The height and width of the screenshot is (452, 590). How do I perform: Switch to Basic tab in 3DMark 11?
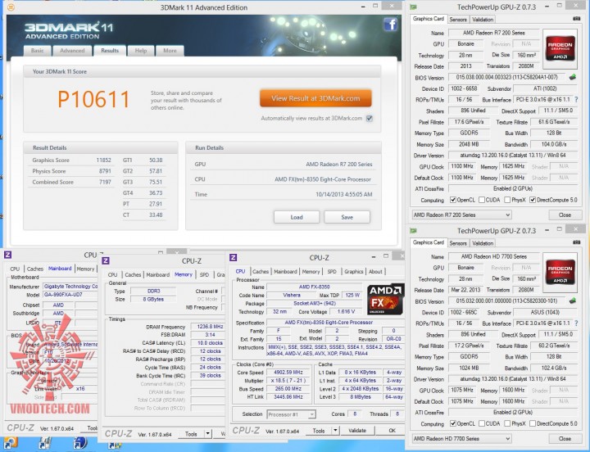[37, 51]
